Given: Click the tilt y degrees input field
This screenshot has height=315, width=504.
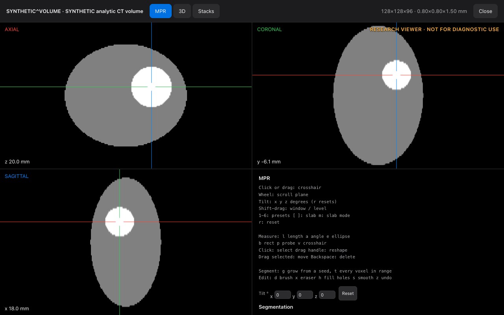Looking at the screenshot, I should [305, 295].
